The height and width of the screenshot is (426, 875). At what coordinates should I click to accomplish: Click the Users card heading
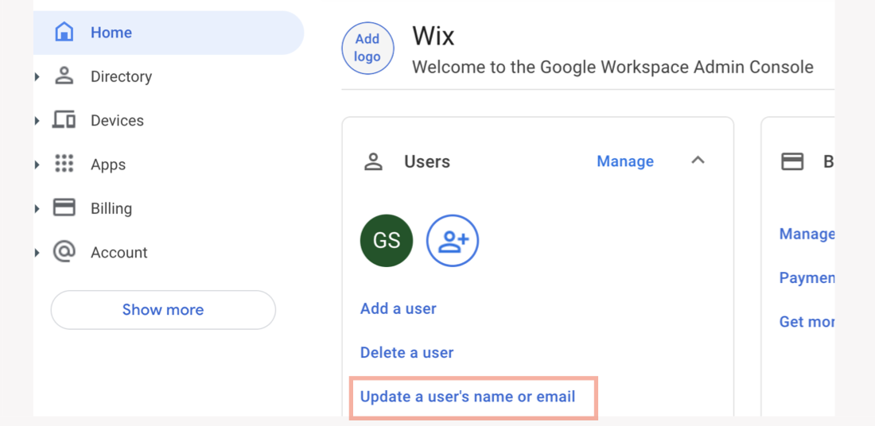427,161
